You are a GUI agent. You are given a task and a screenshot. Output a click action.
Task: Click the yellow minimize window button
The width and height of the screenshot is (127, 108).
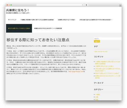click(x=9, y=5)
